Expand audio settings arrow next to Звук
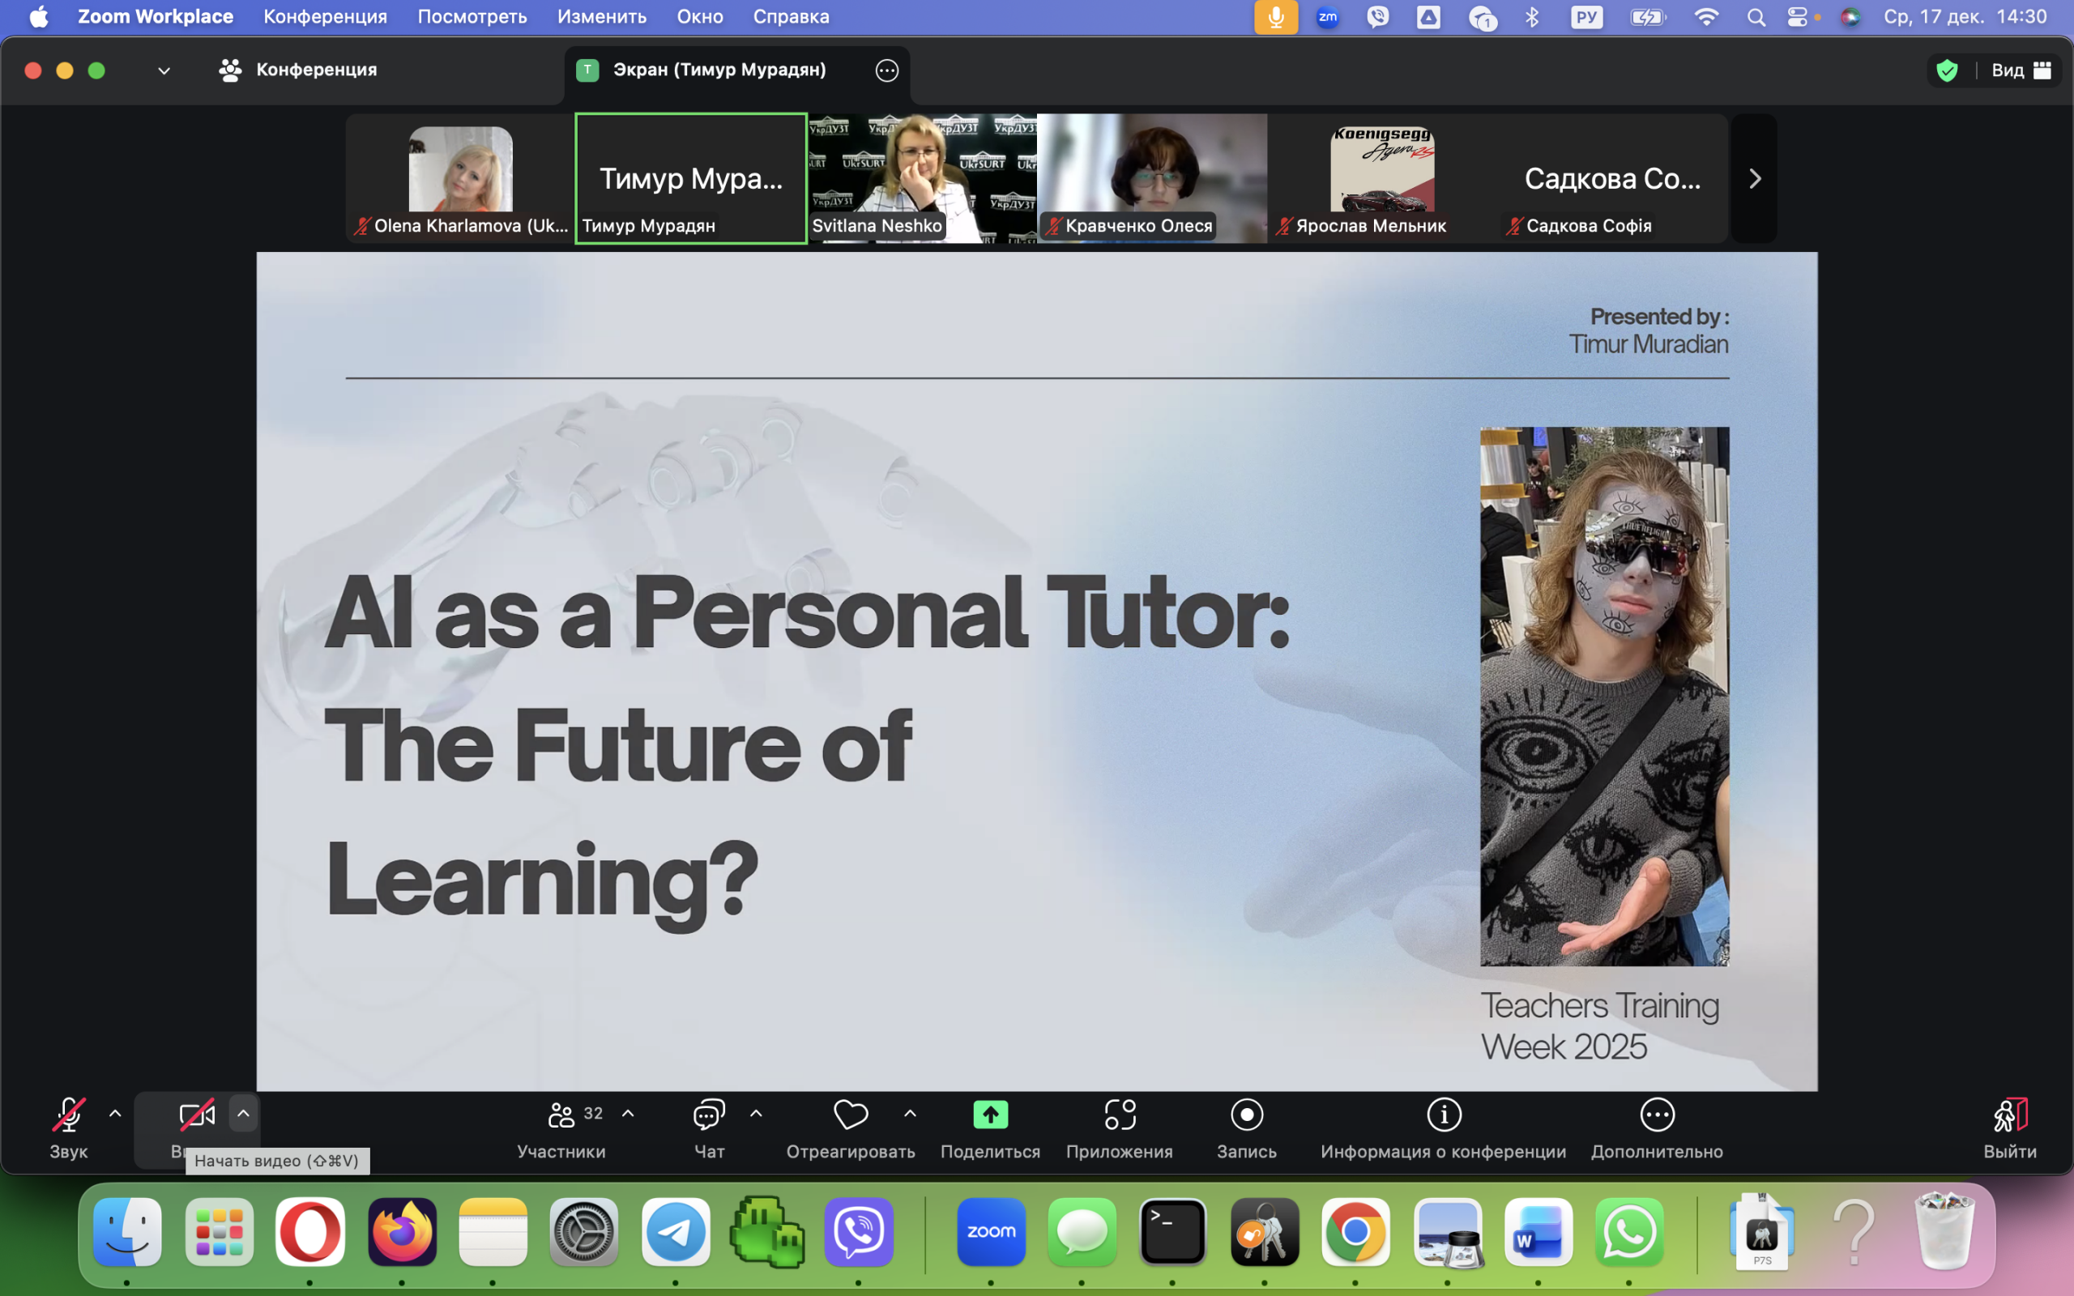This screenshot has height=1296, width=2074. [x=115, y=1114]
